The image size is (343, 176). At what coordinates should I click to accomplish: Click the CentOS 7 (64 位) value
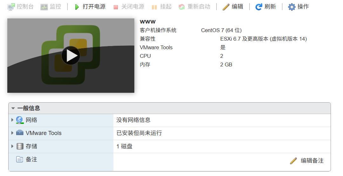click(x=221, y=30)
